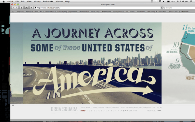
Task: Stop the track in the site's player
Action: pos(123,111)
